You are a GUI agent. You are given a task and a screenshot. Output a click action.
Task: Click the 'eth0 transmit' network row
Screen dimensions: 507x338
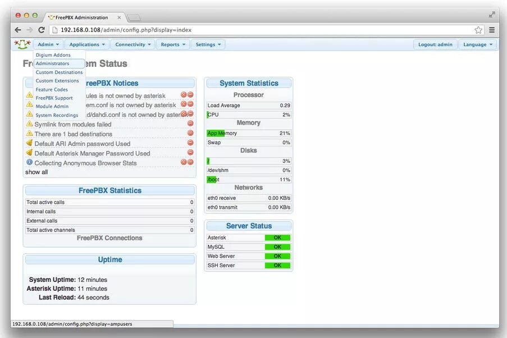click(x=249, y=207)
